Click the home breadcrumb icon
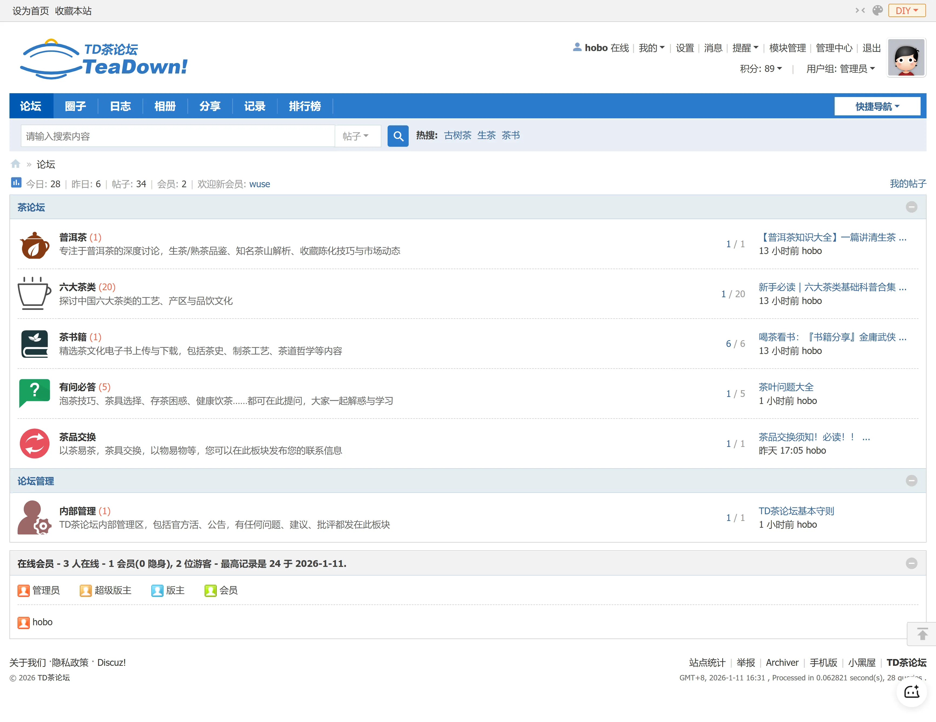 [x=15, y=164]
